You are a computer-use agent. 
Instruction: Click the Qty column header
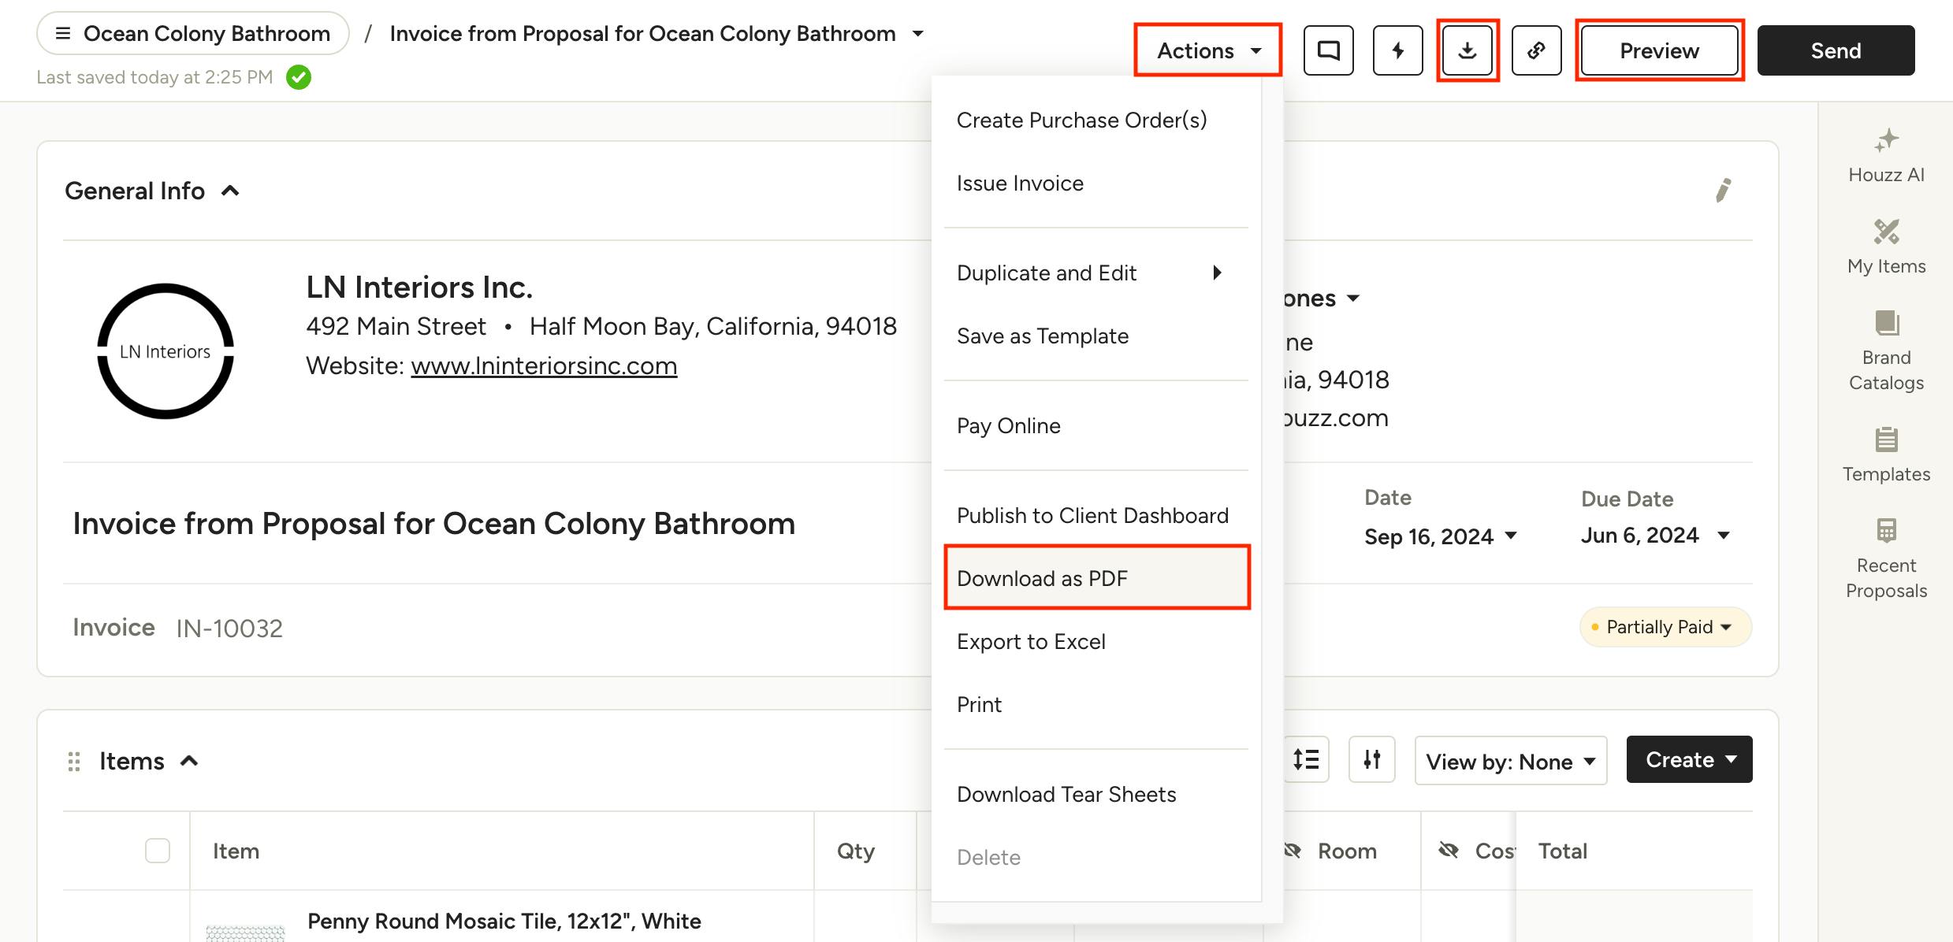pyautogui.click(x=856, y=851)
